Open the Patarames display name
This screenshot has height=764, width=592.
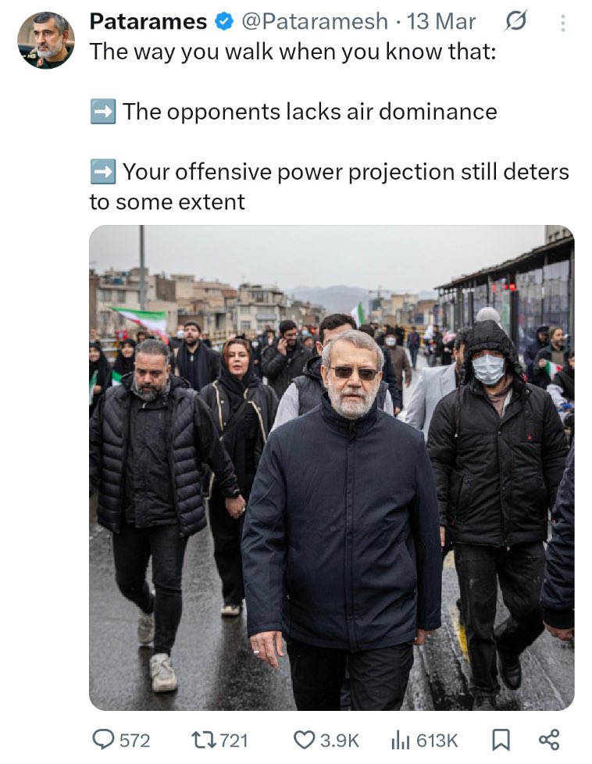(x=148, y=22)
